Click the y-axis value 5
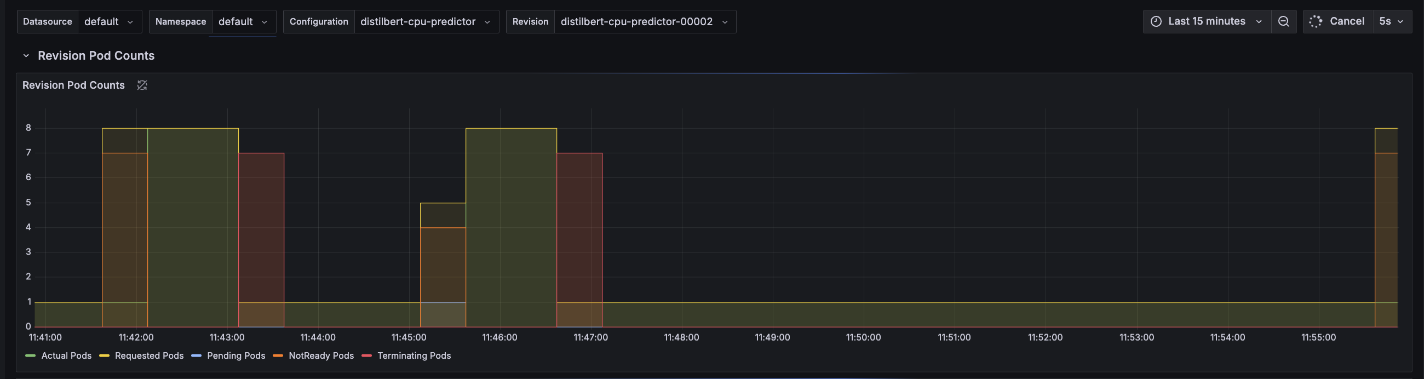This screenshot has height=379, width=1424. (28, 202)
